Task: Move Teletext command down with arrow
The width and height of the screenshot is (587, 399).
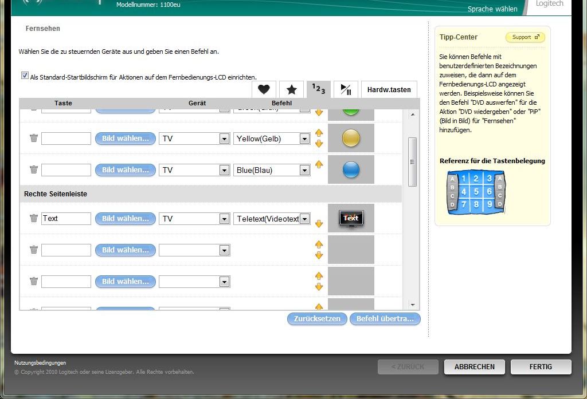Action: click(x=319, y=224)
